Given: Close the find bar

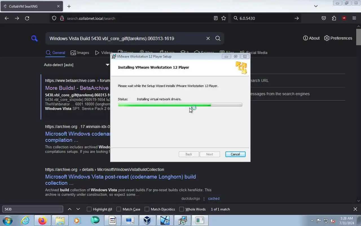Looking at the screenshot, I should click(x=355, y=209).
